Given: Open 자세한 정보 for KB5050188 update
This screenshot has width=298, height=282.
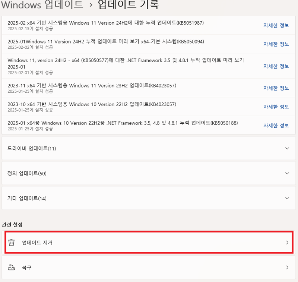Looking at the screenshot, I should tap(276, 126).
